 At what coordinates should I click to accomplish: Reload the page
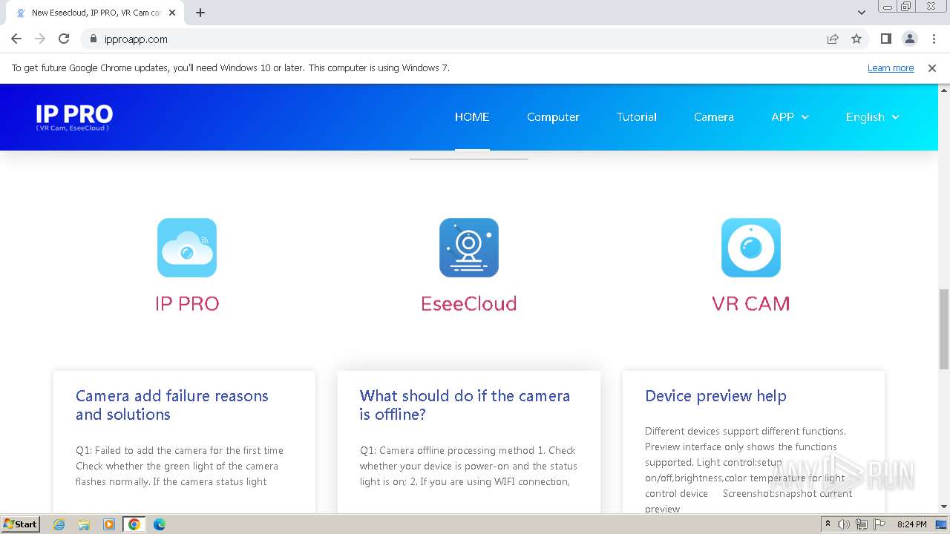pos(64,39)
